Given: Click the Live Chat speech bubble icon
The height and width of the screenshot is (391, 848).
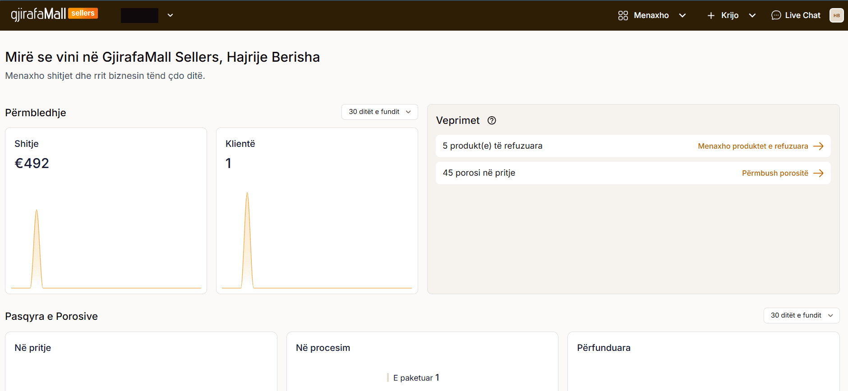Looking at the screenshot, I should (776, 15).
